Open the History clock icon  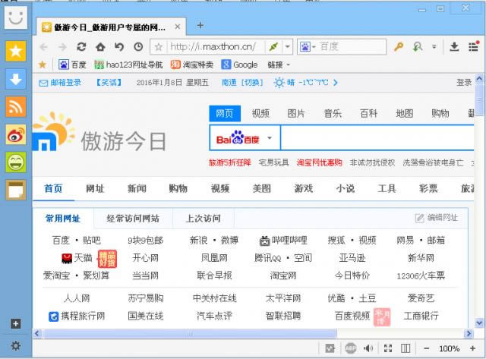[x=137, y=46]
